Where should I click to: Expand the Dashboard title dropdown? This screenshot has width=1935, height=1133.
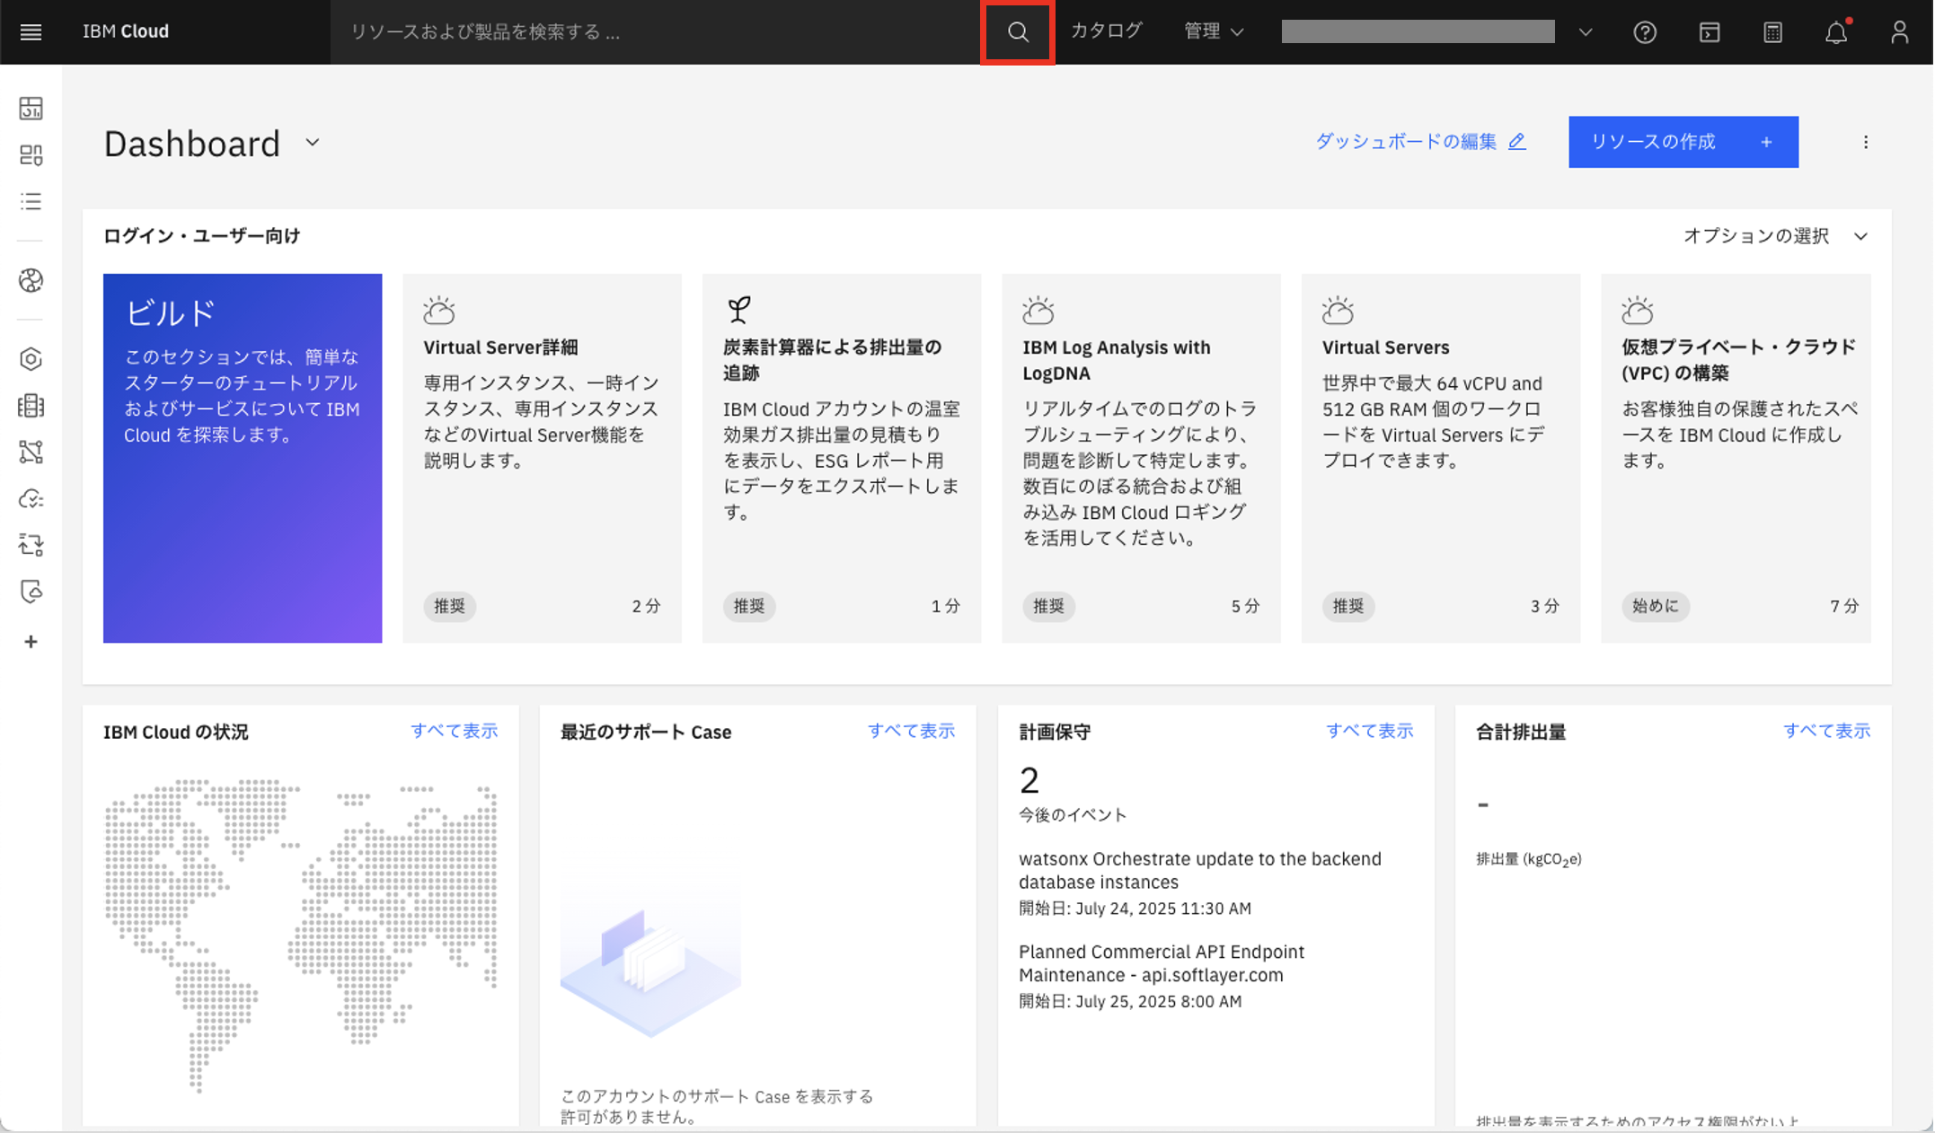313,143
